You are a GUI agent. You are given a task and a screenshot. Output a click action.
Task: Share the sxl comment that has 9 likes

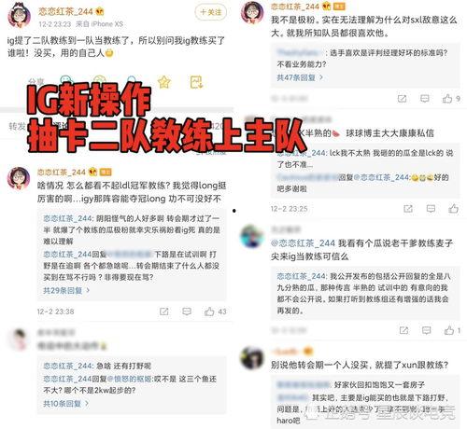pyautogui.click(x=402, y=99)
